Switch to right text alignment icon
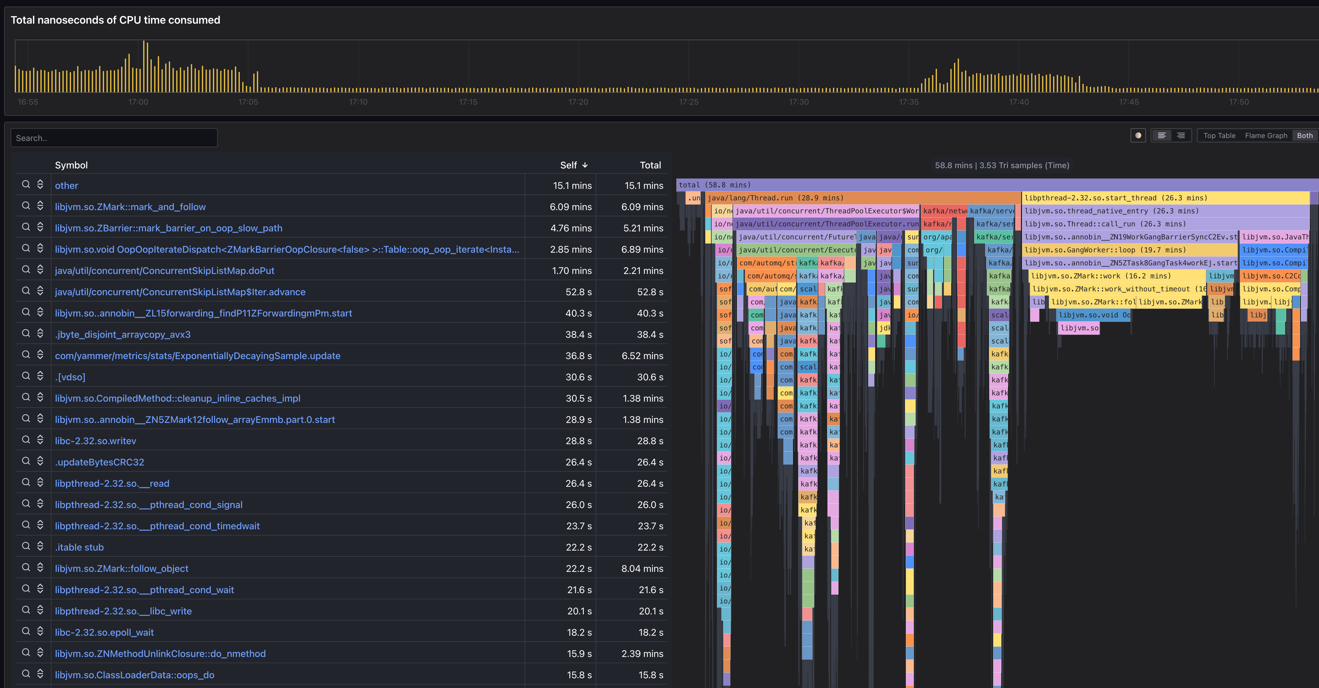This screenshot has width=1319, height=688. pyautogui.click(x=1181, y=136)
